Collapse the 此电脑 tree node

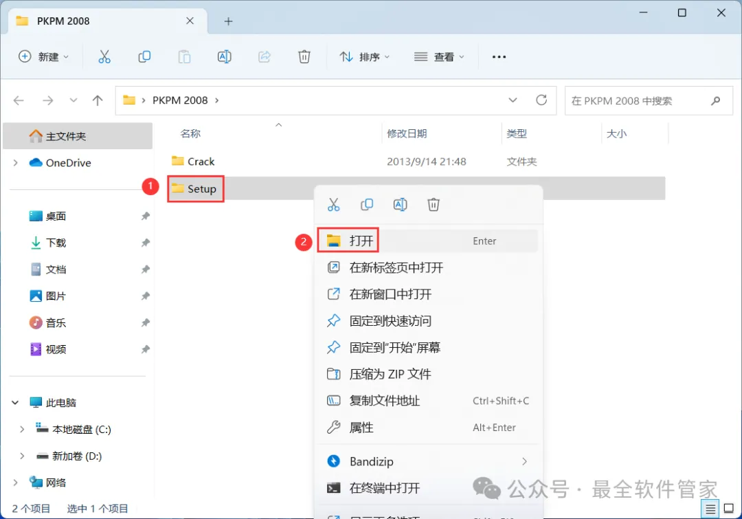[x=15, y=403]
